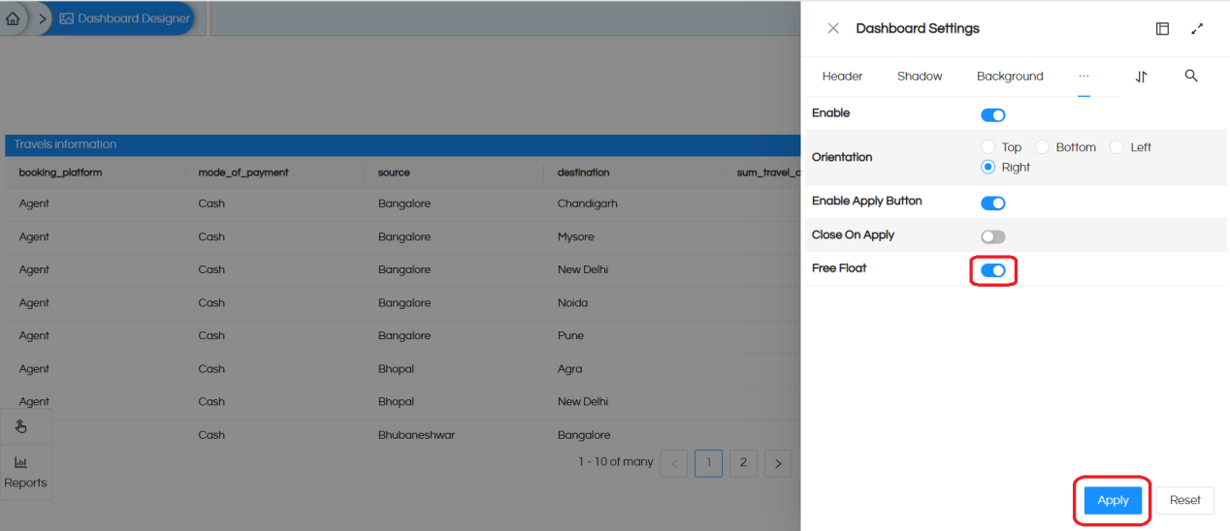This screenshot has width=1230, height=531.
Task: Click the search magnifier icon in settings
Action: pyautogui.click(x=1191, y=76)
